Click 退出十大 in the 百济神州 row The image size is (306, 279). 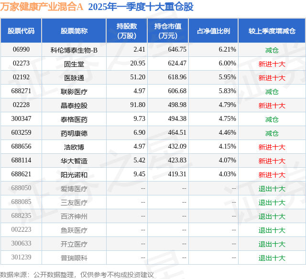point(272,216)
